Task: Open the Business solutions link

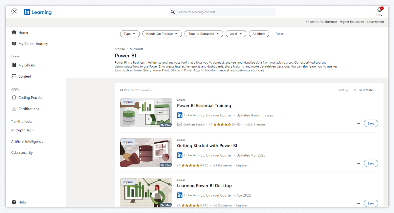Action: tap(331, 22)
